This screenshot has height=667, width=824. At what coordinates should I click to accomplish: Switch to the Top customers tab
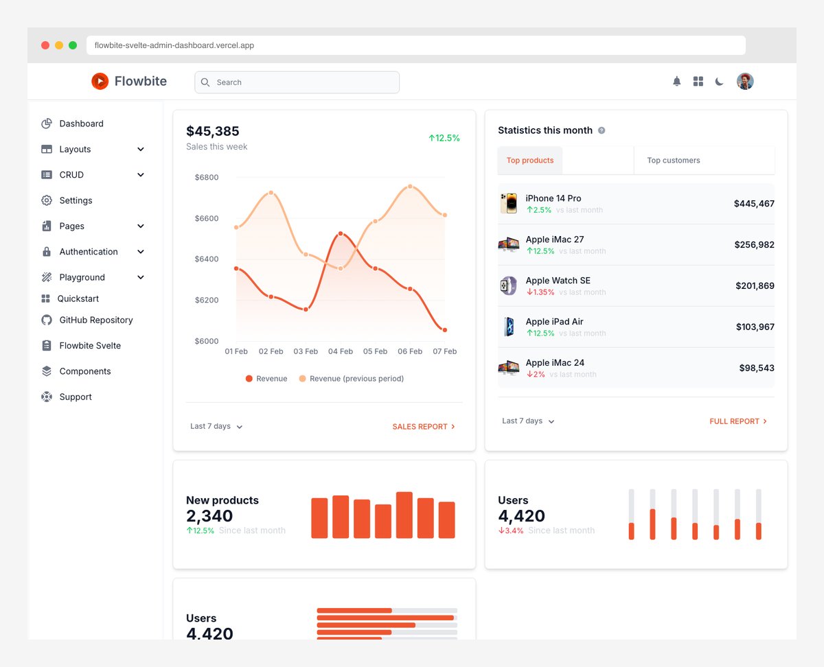pyautogui.click(x=673, y=160)
